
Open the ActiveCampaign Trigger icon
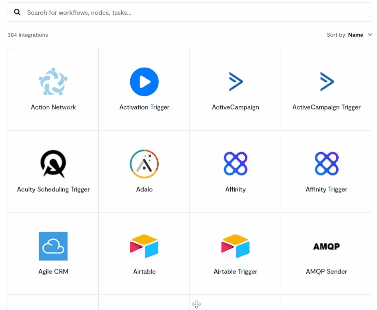[x=327, y=82]
